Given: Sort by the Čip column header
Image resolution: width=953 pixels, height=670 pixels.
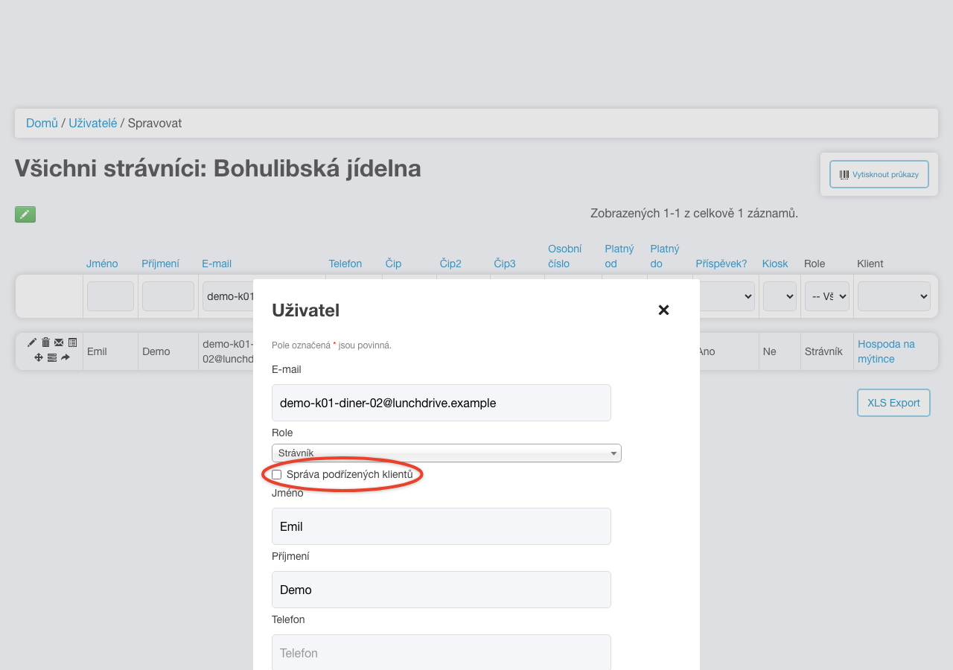Looking at the screenshot, I should coord(393,264).
